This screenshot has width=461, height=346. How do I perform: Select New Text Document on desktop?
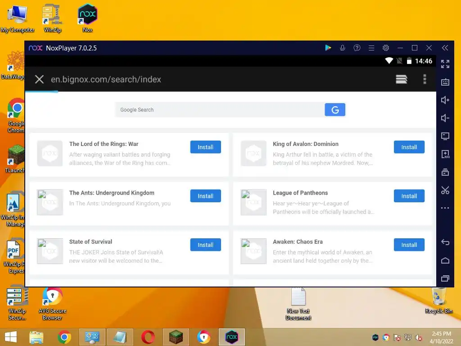[298, 304]
